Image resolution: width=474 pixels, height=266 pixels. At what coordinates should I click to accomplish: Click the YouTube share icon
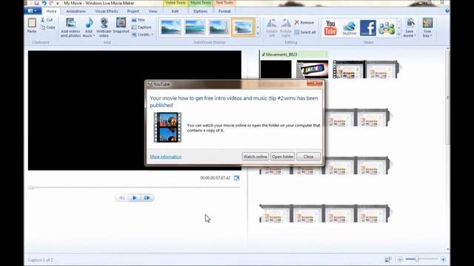[330, 27]
